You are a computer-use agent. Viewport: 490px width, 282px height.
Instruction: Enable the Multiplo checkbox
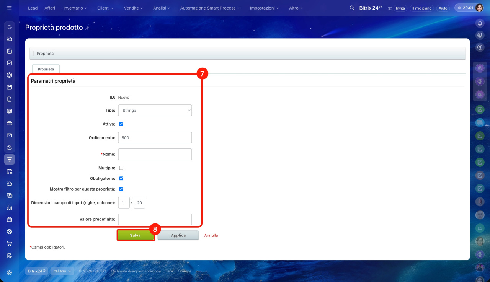coord(121,168)
